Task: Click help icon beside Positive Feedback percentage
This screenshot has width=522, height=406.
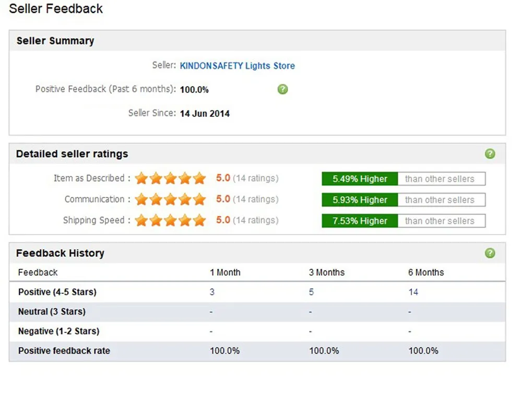Action: click(x=282, y=89)
